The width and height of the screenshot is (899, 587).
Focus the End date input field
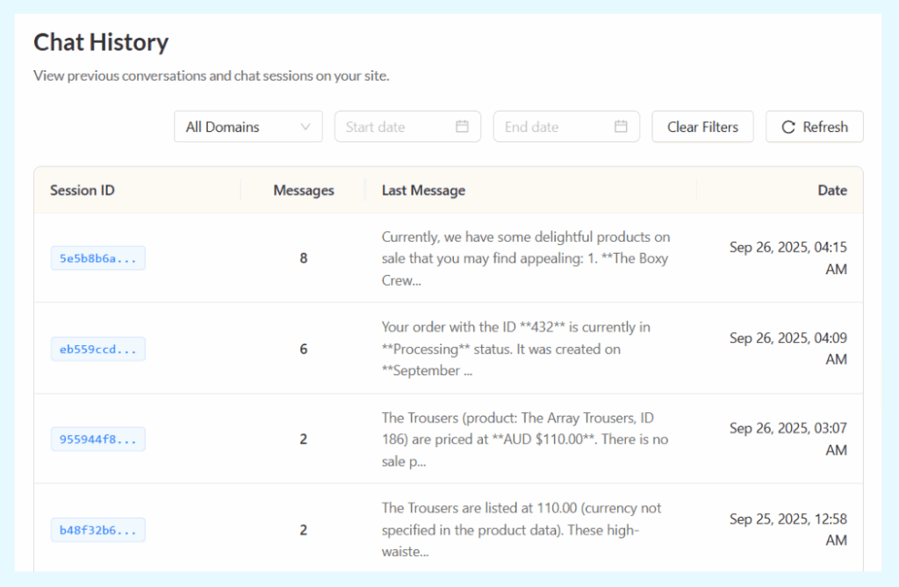pos(555,127)
